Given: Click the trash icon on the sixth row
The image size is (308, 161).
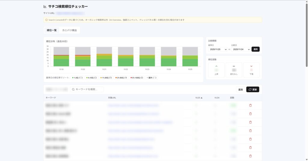Looking at the screenshot, I should click(x=251, y=148).
